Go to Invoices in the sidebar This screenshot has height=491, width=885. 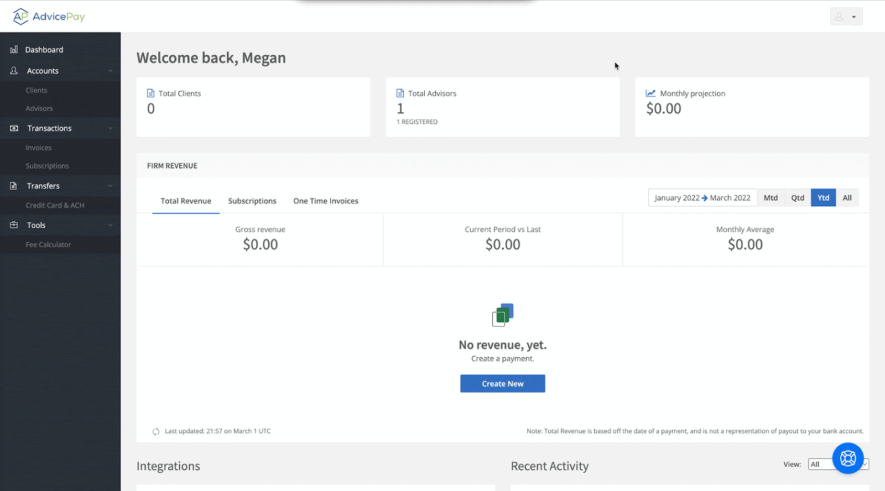click(x=39, y=148)
